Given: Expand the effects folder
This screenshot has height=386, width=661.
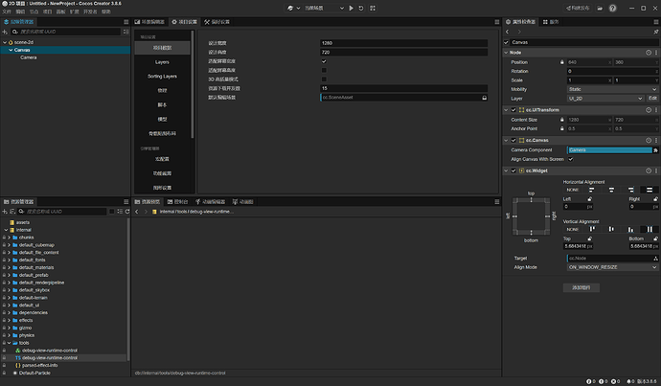Looking at the screenshot, I should click(9, 320).
